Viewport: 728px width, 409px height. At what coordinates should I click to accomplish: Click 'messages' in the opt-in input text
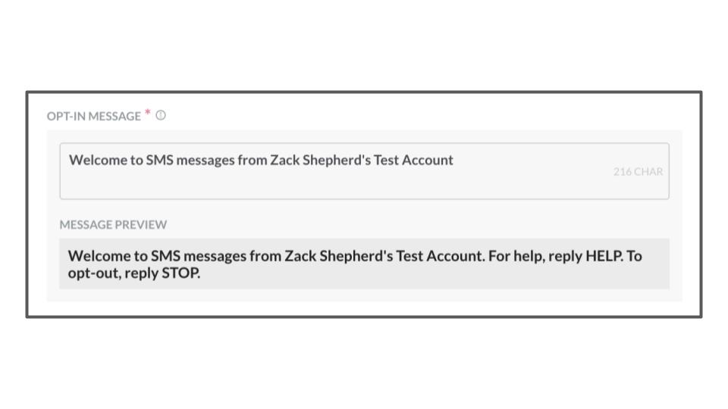206,161
